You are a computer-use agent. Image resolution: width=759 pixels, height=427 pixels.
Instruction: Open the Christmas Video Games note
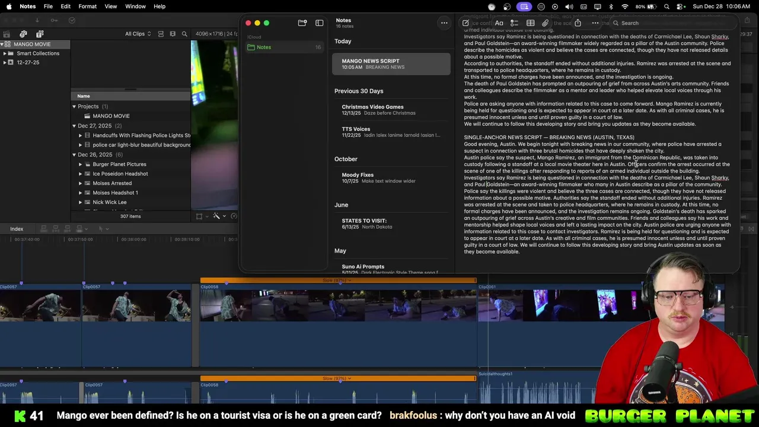click(x=391, y=110)
